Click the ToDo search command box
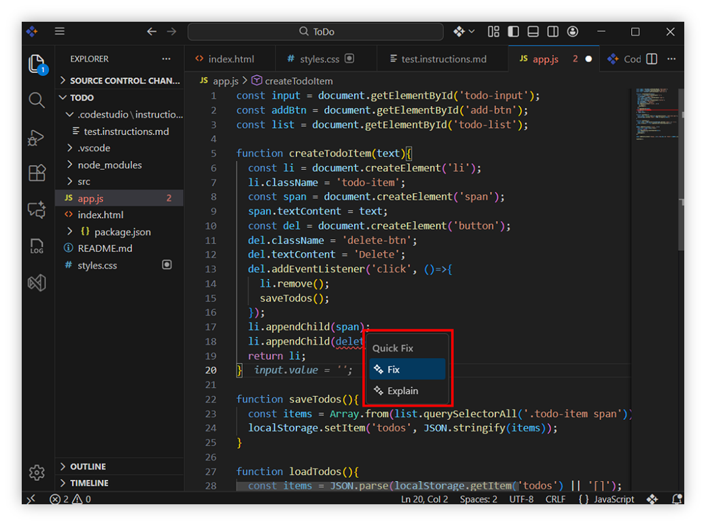The height and width of the screenshot is (526, 706). [316, 32]
